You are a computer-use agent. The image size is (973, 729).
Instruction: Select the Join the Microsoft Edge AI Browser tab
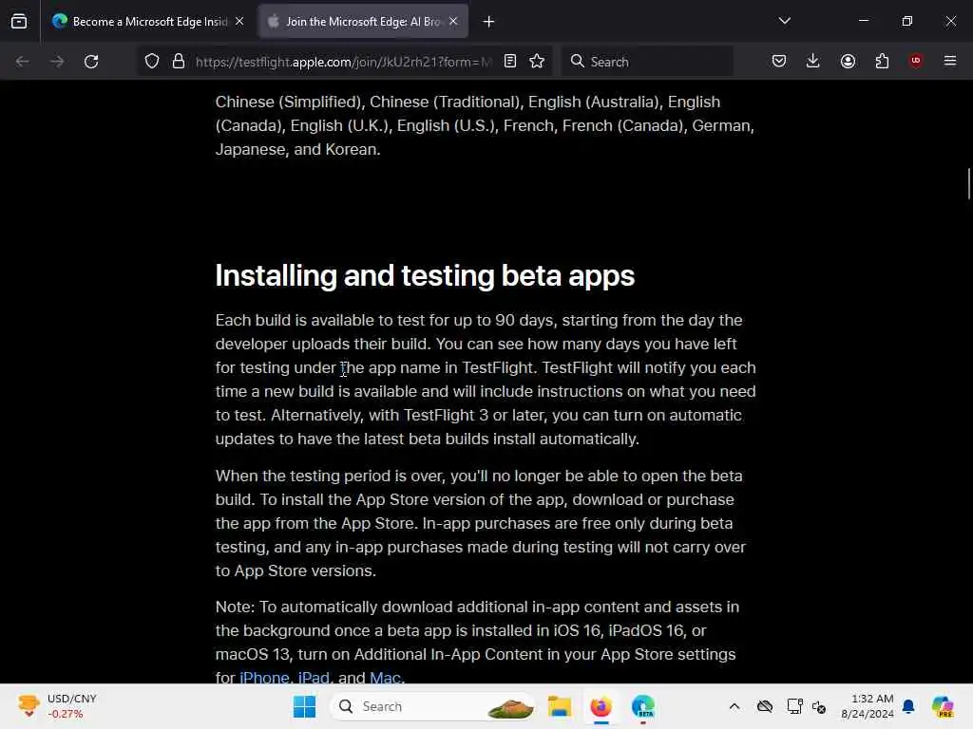363,22
